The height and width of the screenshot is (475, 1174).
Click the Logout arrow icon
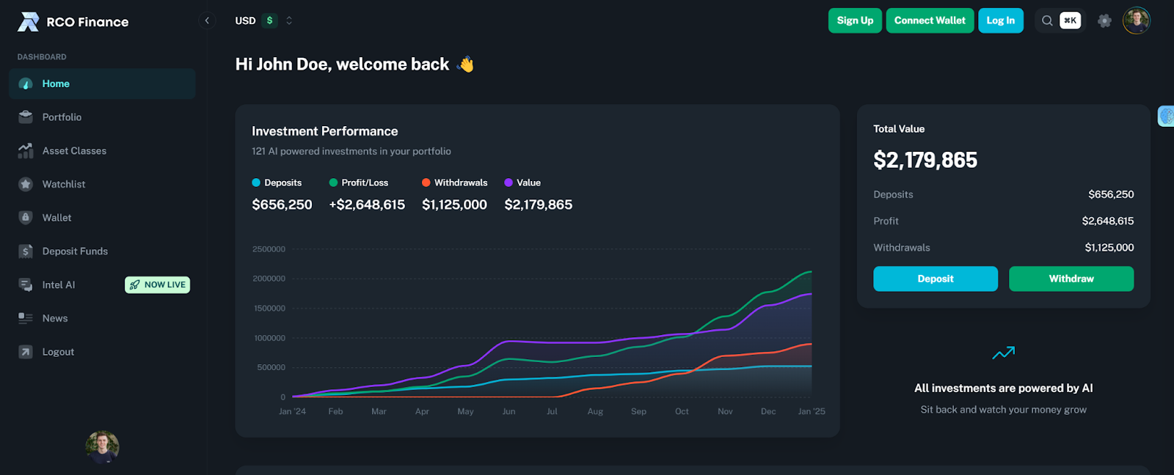pyautogui.click(x=26, y=352)
